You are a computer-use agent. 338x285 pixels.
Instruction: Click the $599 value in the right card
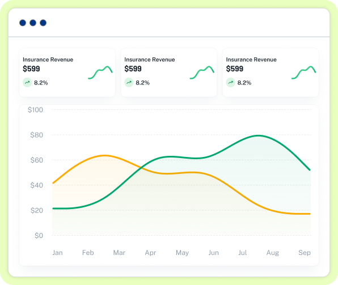point(235,69)
